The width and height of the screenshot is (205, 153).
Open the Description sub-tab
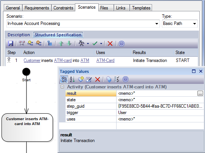[x=19, y=35]
